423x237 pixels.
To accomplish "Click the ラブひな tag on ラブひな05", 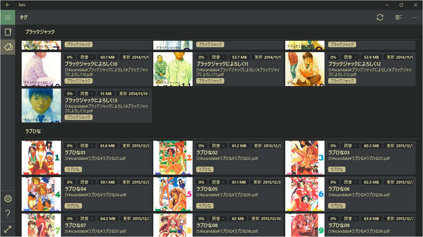I will [x=205, y=206].
